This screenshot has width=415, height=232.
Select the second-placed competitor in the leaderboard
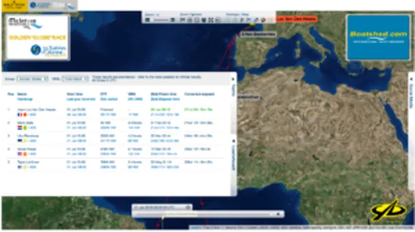tap(26, 123)
